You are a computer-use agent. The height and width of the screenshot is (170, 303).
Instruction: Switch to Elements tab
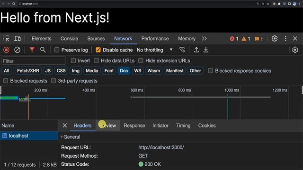42,39
